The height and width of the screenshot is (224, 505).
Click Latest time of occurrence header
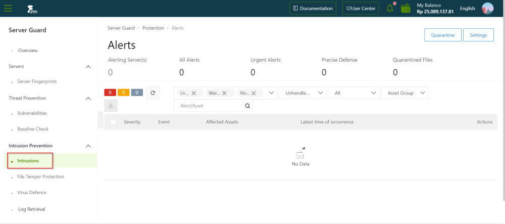tap(327, 122)
